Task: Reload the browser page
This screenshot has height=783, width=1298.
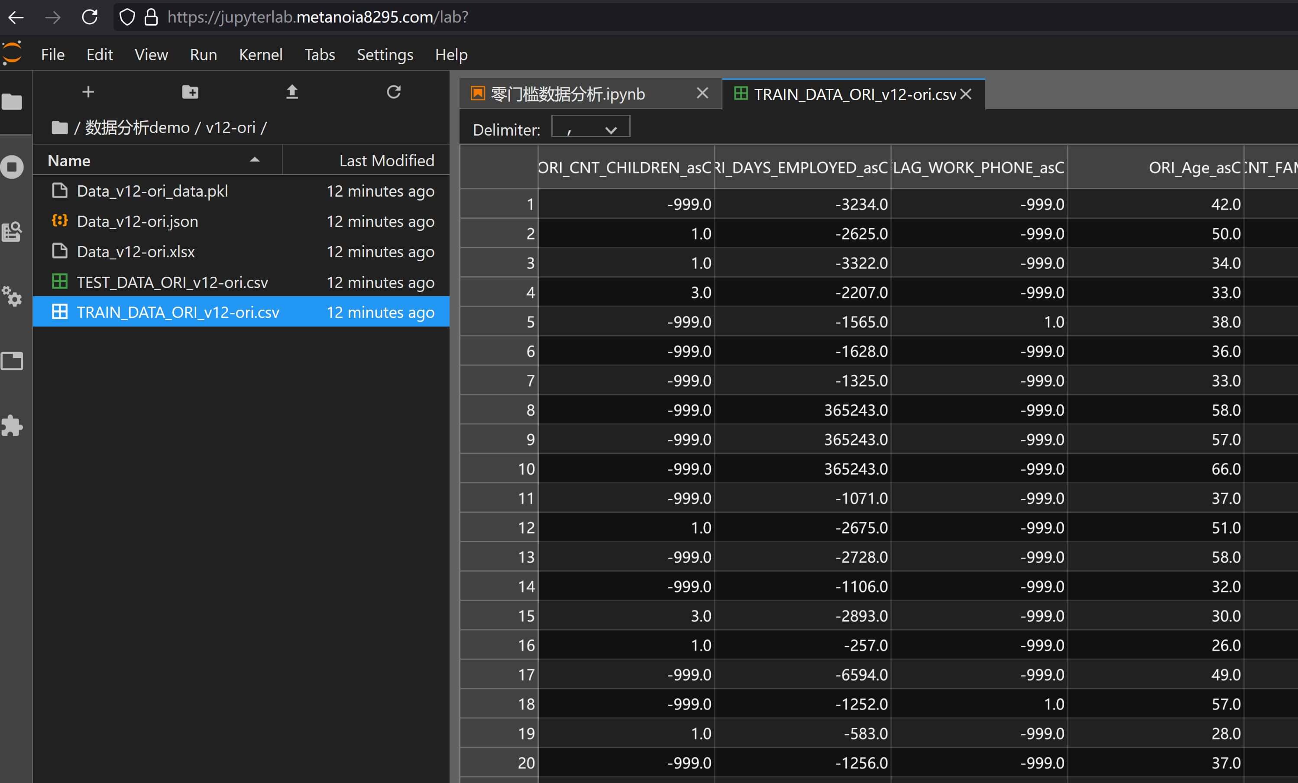Action: point(90,17)
